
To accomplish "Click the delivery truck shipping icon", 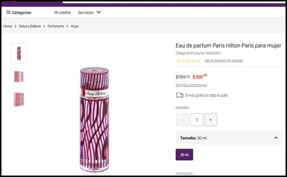I will click(x=180, y=95).
